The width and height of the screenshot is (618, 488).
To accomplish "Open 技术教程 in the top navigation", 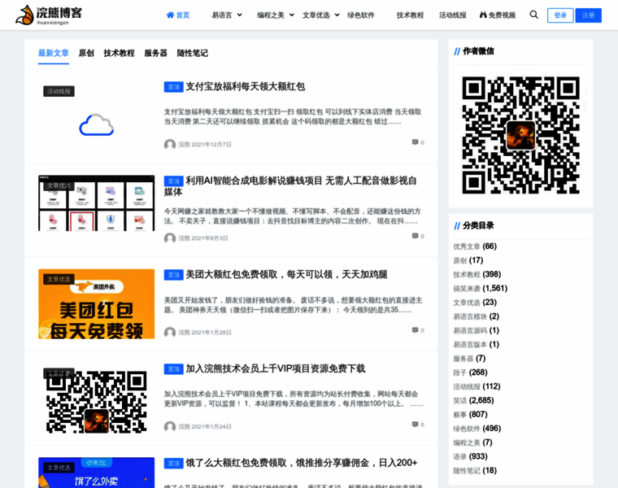I will [411, 15].
